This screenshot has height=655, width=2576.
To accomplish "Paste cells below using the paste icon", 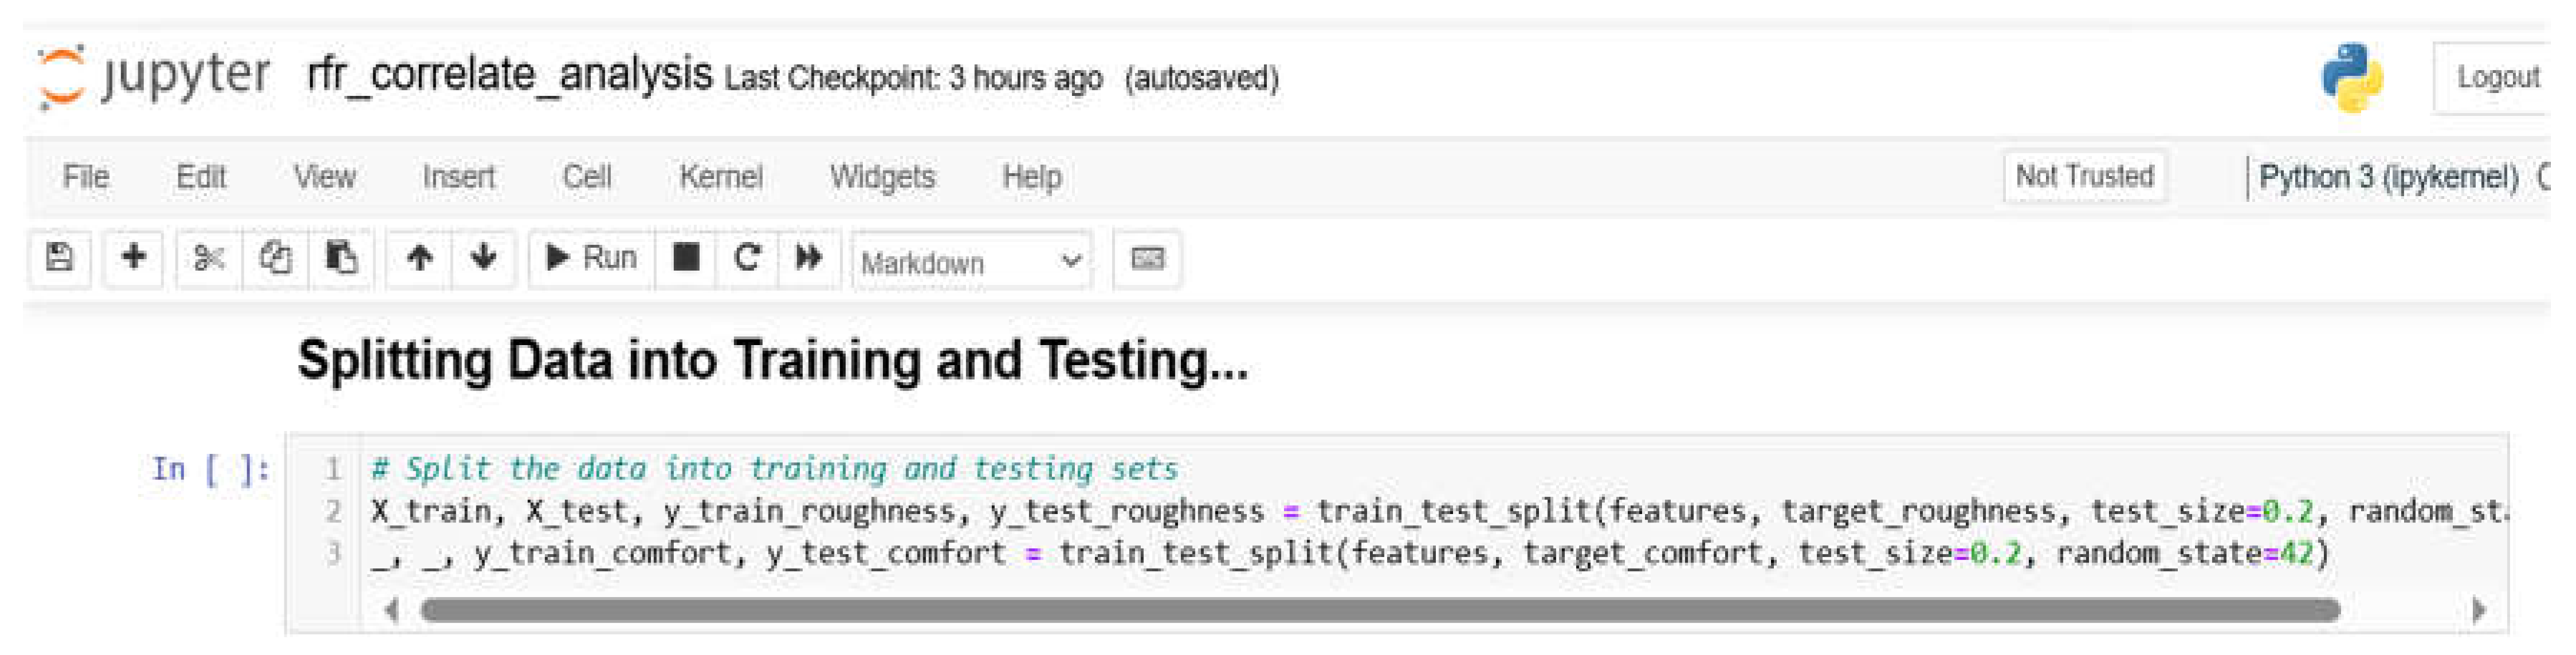I will [x=341, y=259].
